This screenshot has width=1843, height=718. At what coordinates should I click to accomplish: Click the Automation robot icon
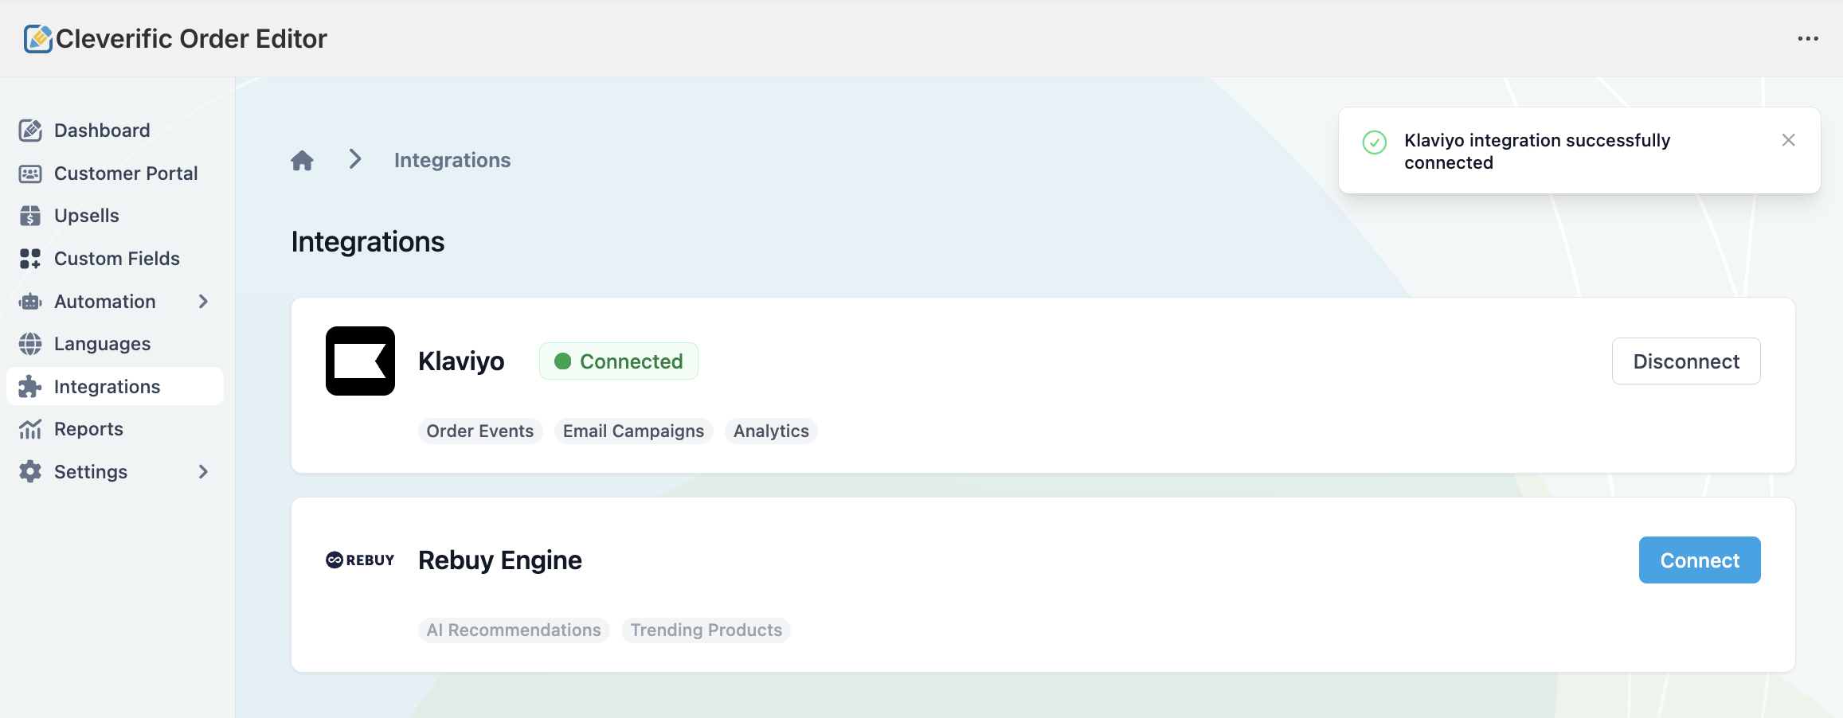(30, 302)
